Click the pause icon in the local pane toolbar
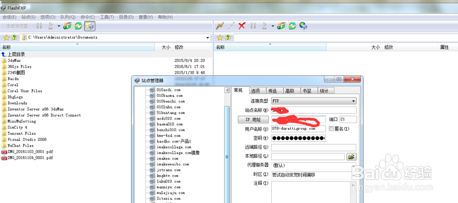The height and width of the screenshot is (203, 458). point(39,26)
